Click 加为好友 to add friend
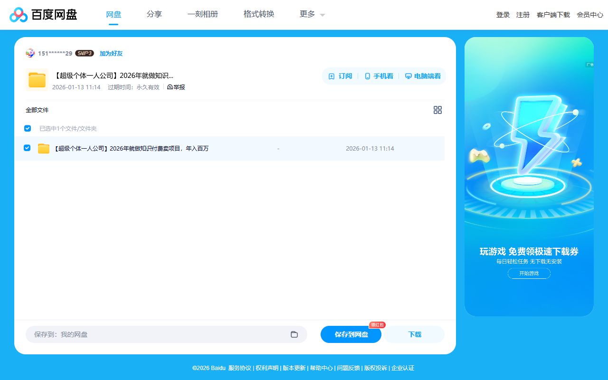This screenshot has height=380, width=608. pyautogui.click(x=111, y=53)
